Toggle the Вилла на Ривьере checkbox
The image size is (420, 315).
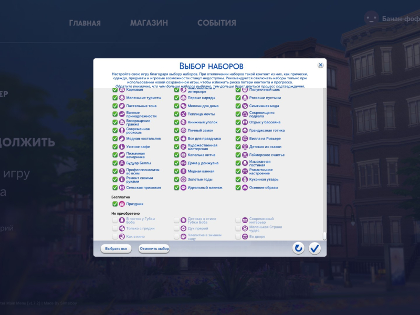click(238, 139)
